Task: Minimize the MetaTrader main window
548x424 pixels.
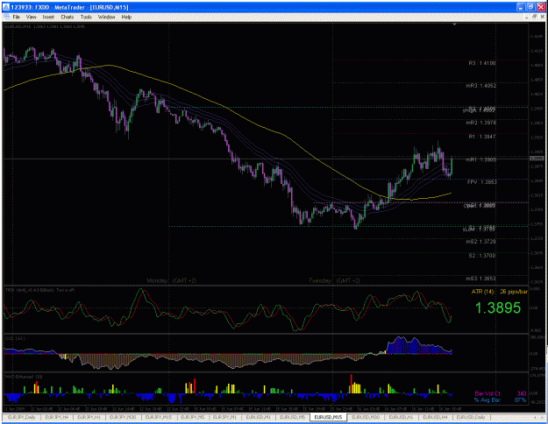Action: [x=521, y=7]
